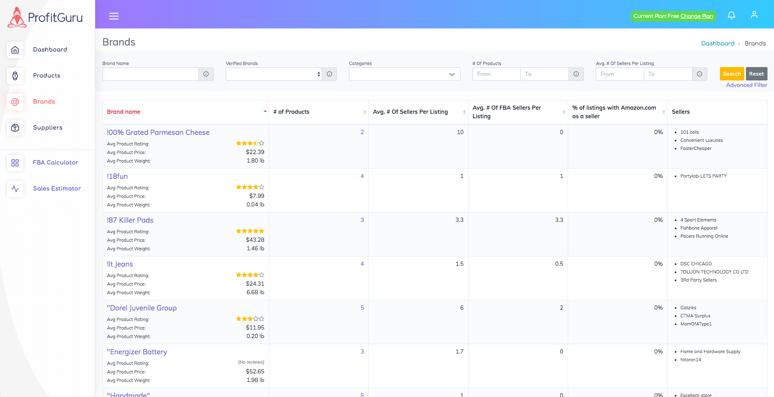The height and width of the screenshot is (397, 774).
Task: Show info for Verified Brands filter
Action: click(x=329, y=74)
